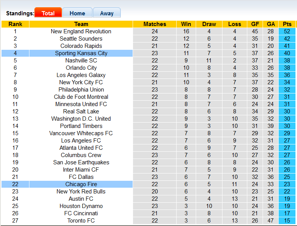Open Inter Miami CF team link
The height and width of the screenshot is (226, 297).
(81, 170)
